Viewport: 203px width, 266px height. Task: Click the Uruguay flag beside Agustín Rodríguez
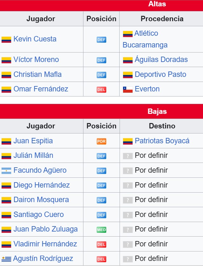coord(6,259)
